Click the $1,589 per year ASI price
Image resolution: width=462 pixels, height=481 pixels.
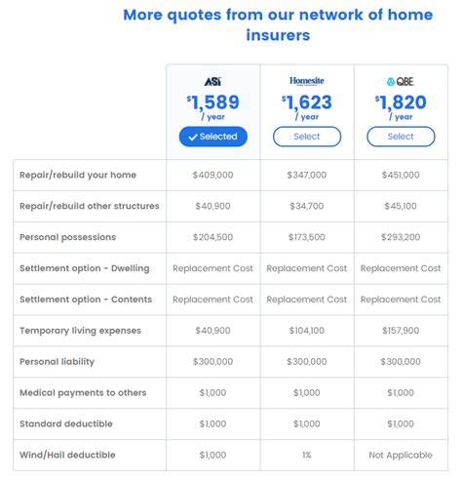click(213, 107)
